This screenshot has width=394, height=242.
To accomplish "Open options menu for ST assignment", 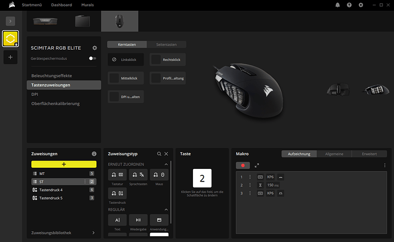I will tap(85, 181).
